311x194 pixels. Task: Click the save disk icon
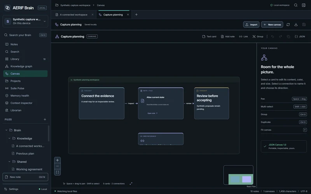[x=304, y=24]
